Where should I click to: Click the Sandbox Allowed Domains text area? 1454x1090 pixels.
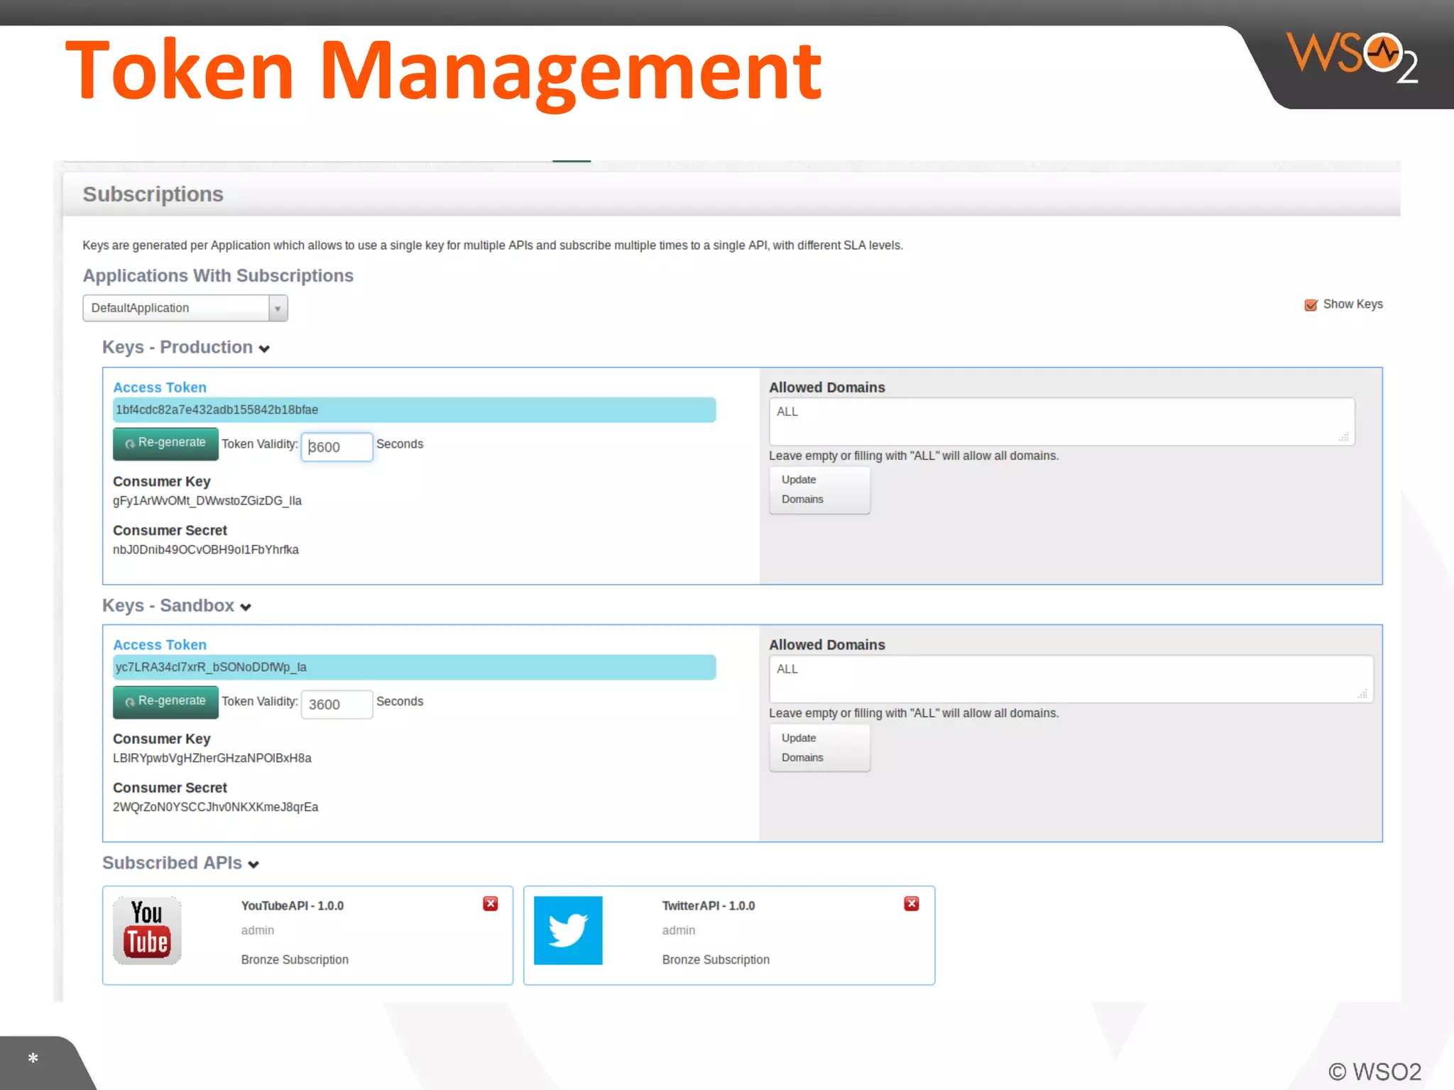click(x=1071, y=678)
